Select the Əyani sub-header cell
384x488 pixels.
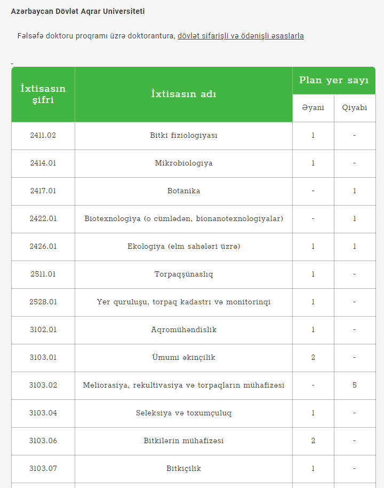click(313, 108)
